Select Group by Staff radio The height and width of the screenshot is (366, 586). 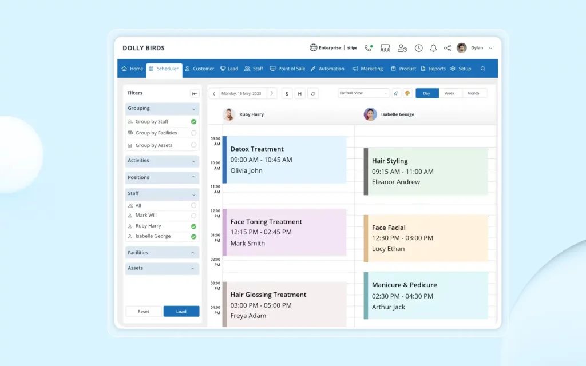click(x=193, y=121)
